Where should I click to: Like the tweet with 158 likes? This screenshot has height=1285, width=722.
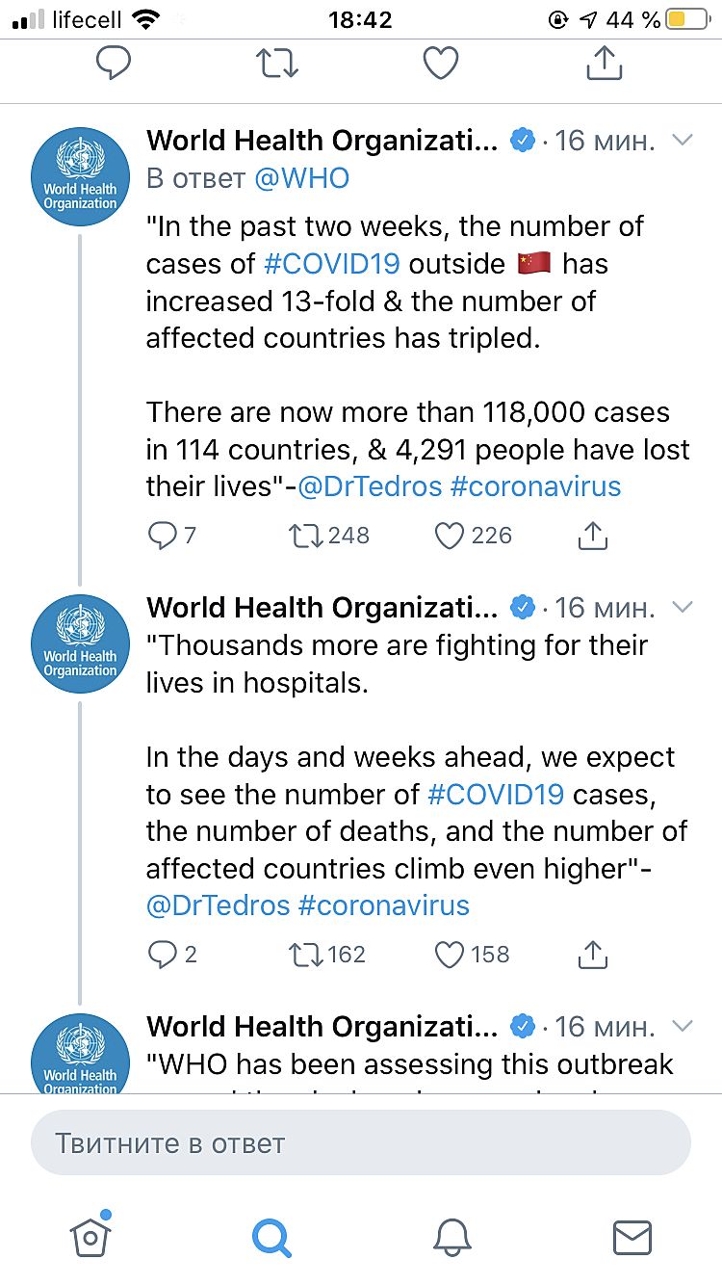pos(451,955)
